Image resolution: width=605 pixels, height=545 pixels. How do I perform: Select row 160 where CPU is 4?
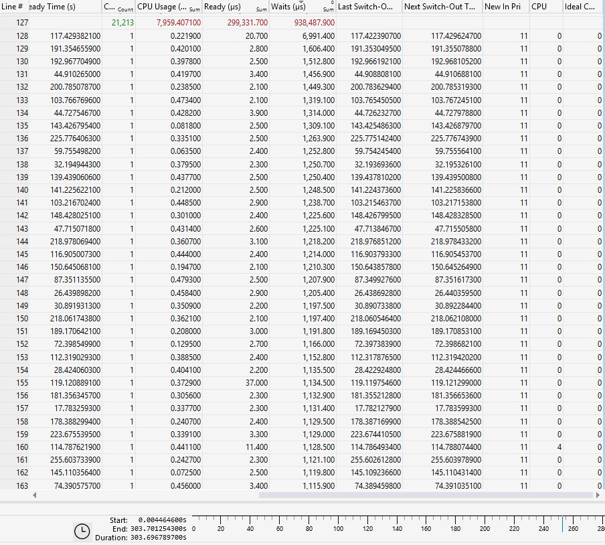(x=302, y=447)
